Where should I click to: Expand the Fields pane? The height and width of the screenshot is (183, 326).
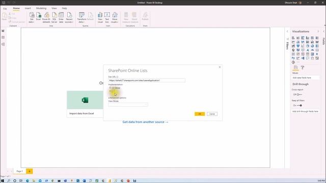coord(324,32)
